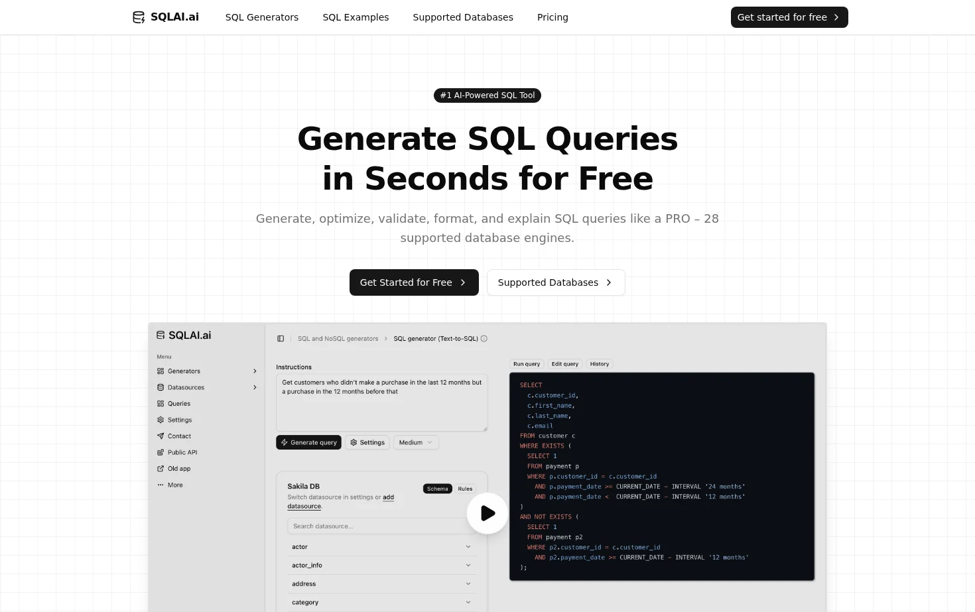Screen dimensions: 975x612
Task: Expand the Datasources sidebar chevron
Action: click(x=255, y=387)
